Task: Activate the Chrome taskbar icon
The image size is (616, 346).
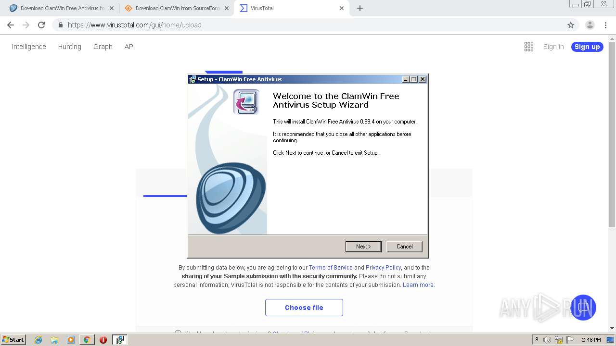Action: 87,340
